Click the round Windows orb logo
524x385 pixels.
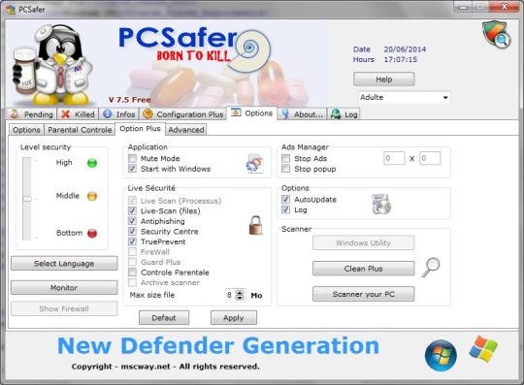[x=441, y=355]
